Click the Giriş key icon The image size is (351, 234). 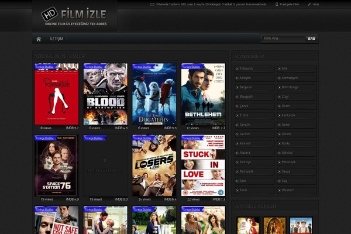point(309,4)
